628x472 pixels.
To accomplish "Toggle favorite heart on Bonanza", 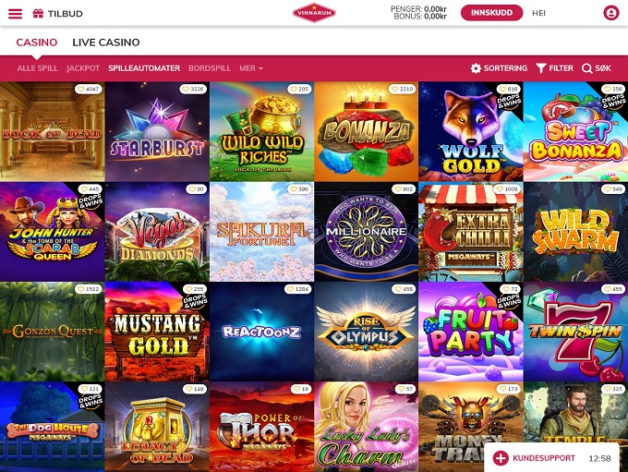I will pos(395,89).
